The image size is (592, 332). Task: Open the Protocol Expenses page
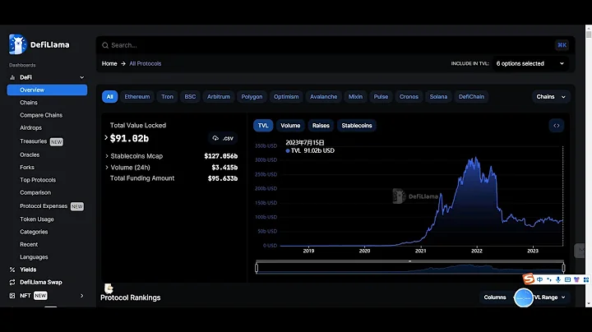tap(44, 206)
